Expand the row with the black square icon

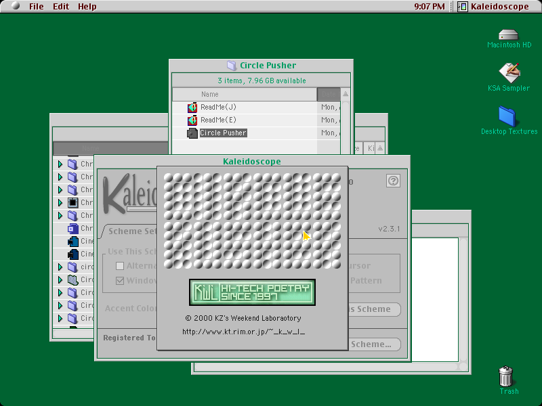pos(60,202)
